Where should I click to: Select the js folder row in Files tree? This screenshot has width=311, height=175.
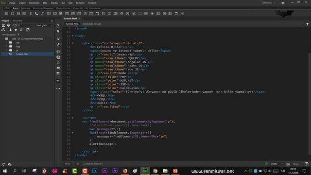[x=27, y=50]
